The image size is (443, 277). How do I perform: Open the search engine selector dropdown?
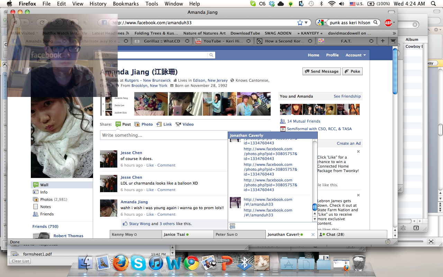coord(322,23)
